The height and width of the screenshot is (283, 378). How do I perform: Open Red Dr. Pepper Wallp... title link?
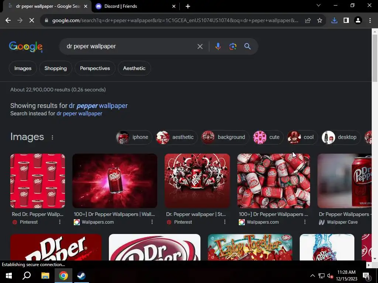click(x=38, y=214)
